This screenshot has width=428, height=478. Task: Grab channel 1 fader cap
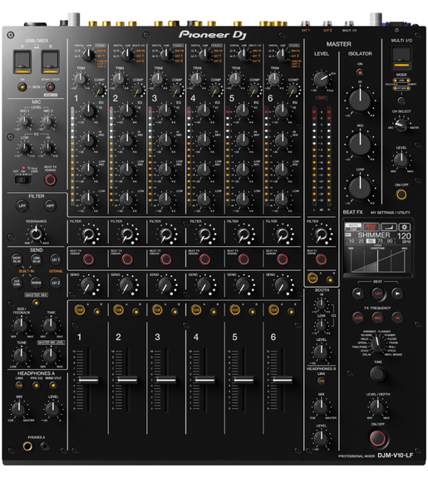(x=88, y=380)
